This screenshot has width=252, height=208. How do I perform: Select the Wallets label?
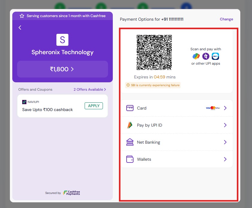click(144, 159)
